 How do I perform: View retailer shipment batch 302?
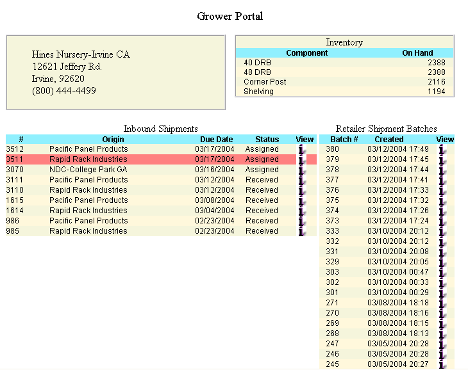click(442, 282)
